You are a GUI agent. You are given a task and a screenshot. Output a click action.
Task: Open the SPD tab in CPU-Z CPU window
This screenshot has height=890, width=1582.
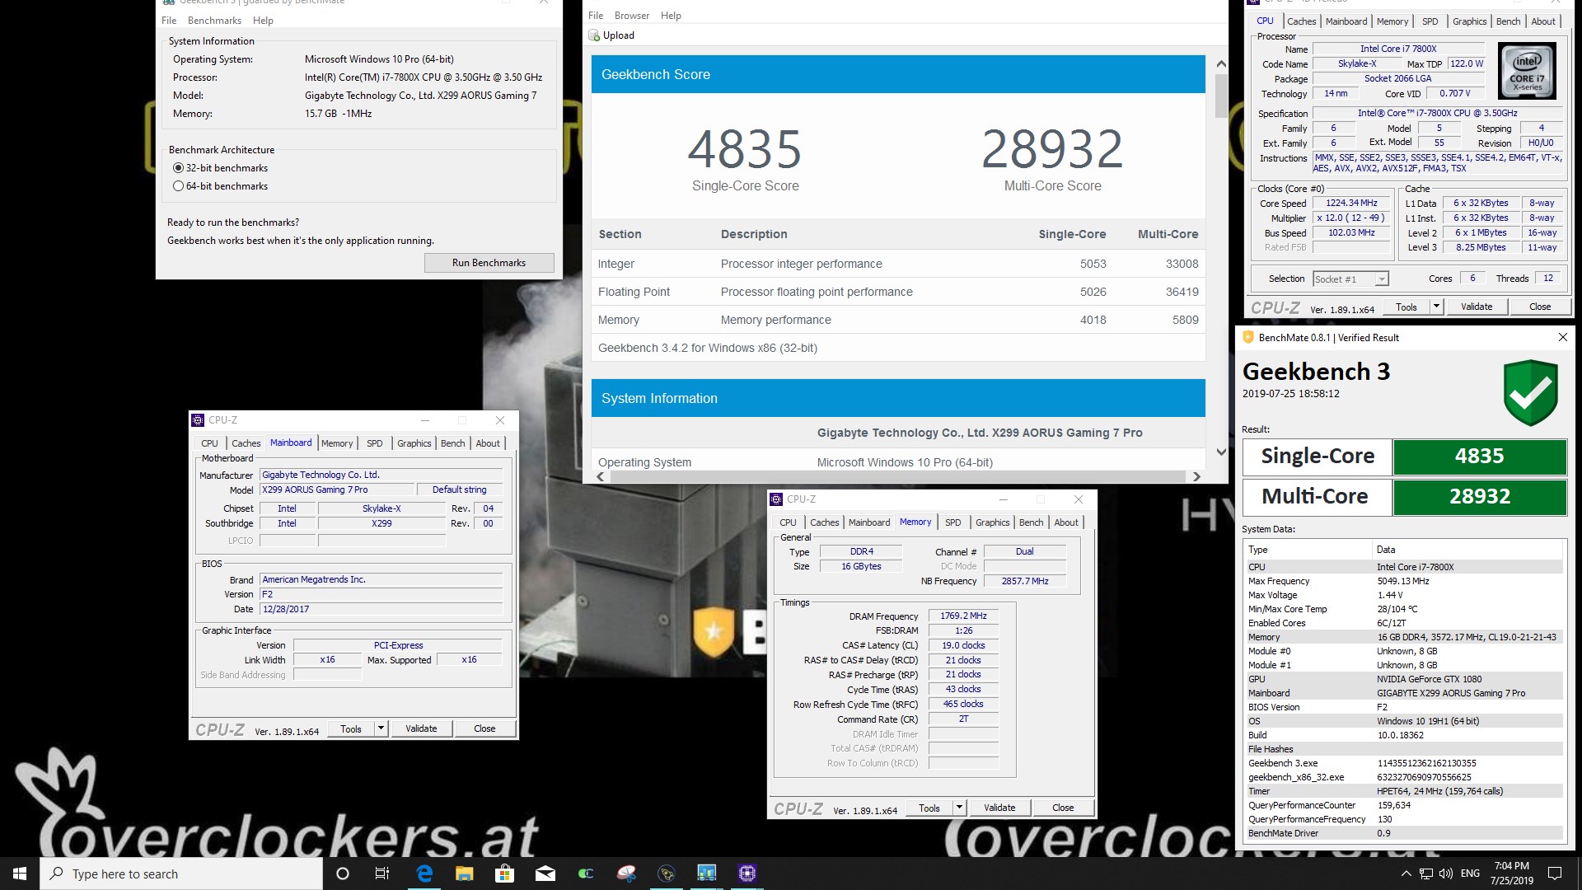1430,21
